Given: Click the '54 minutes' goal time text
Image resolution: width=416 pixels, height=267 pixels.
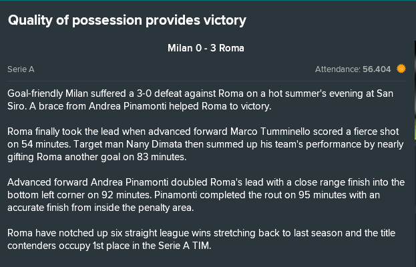Looking at the screenshot, I should (46, 144).
